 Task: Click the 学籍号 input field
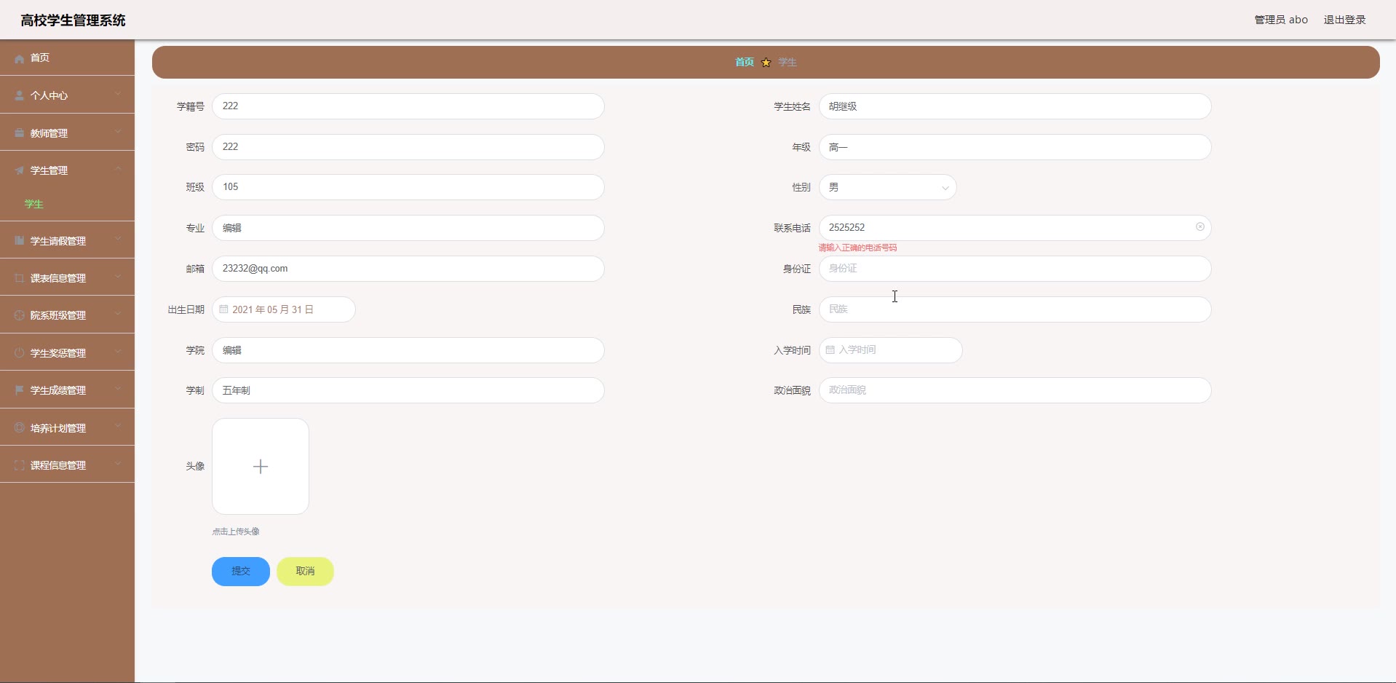coord(408,106)
